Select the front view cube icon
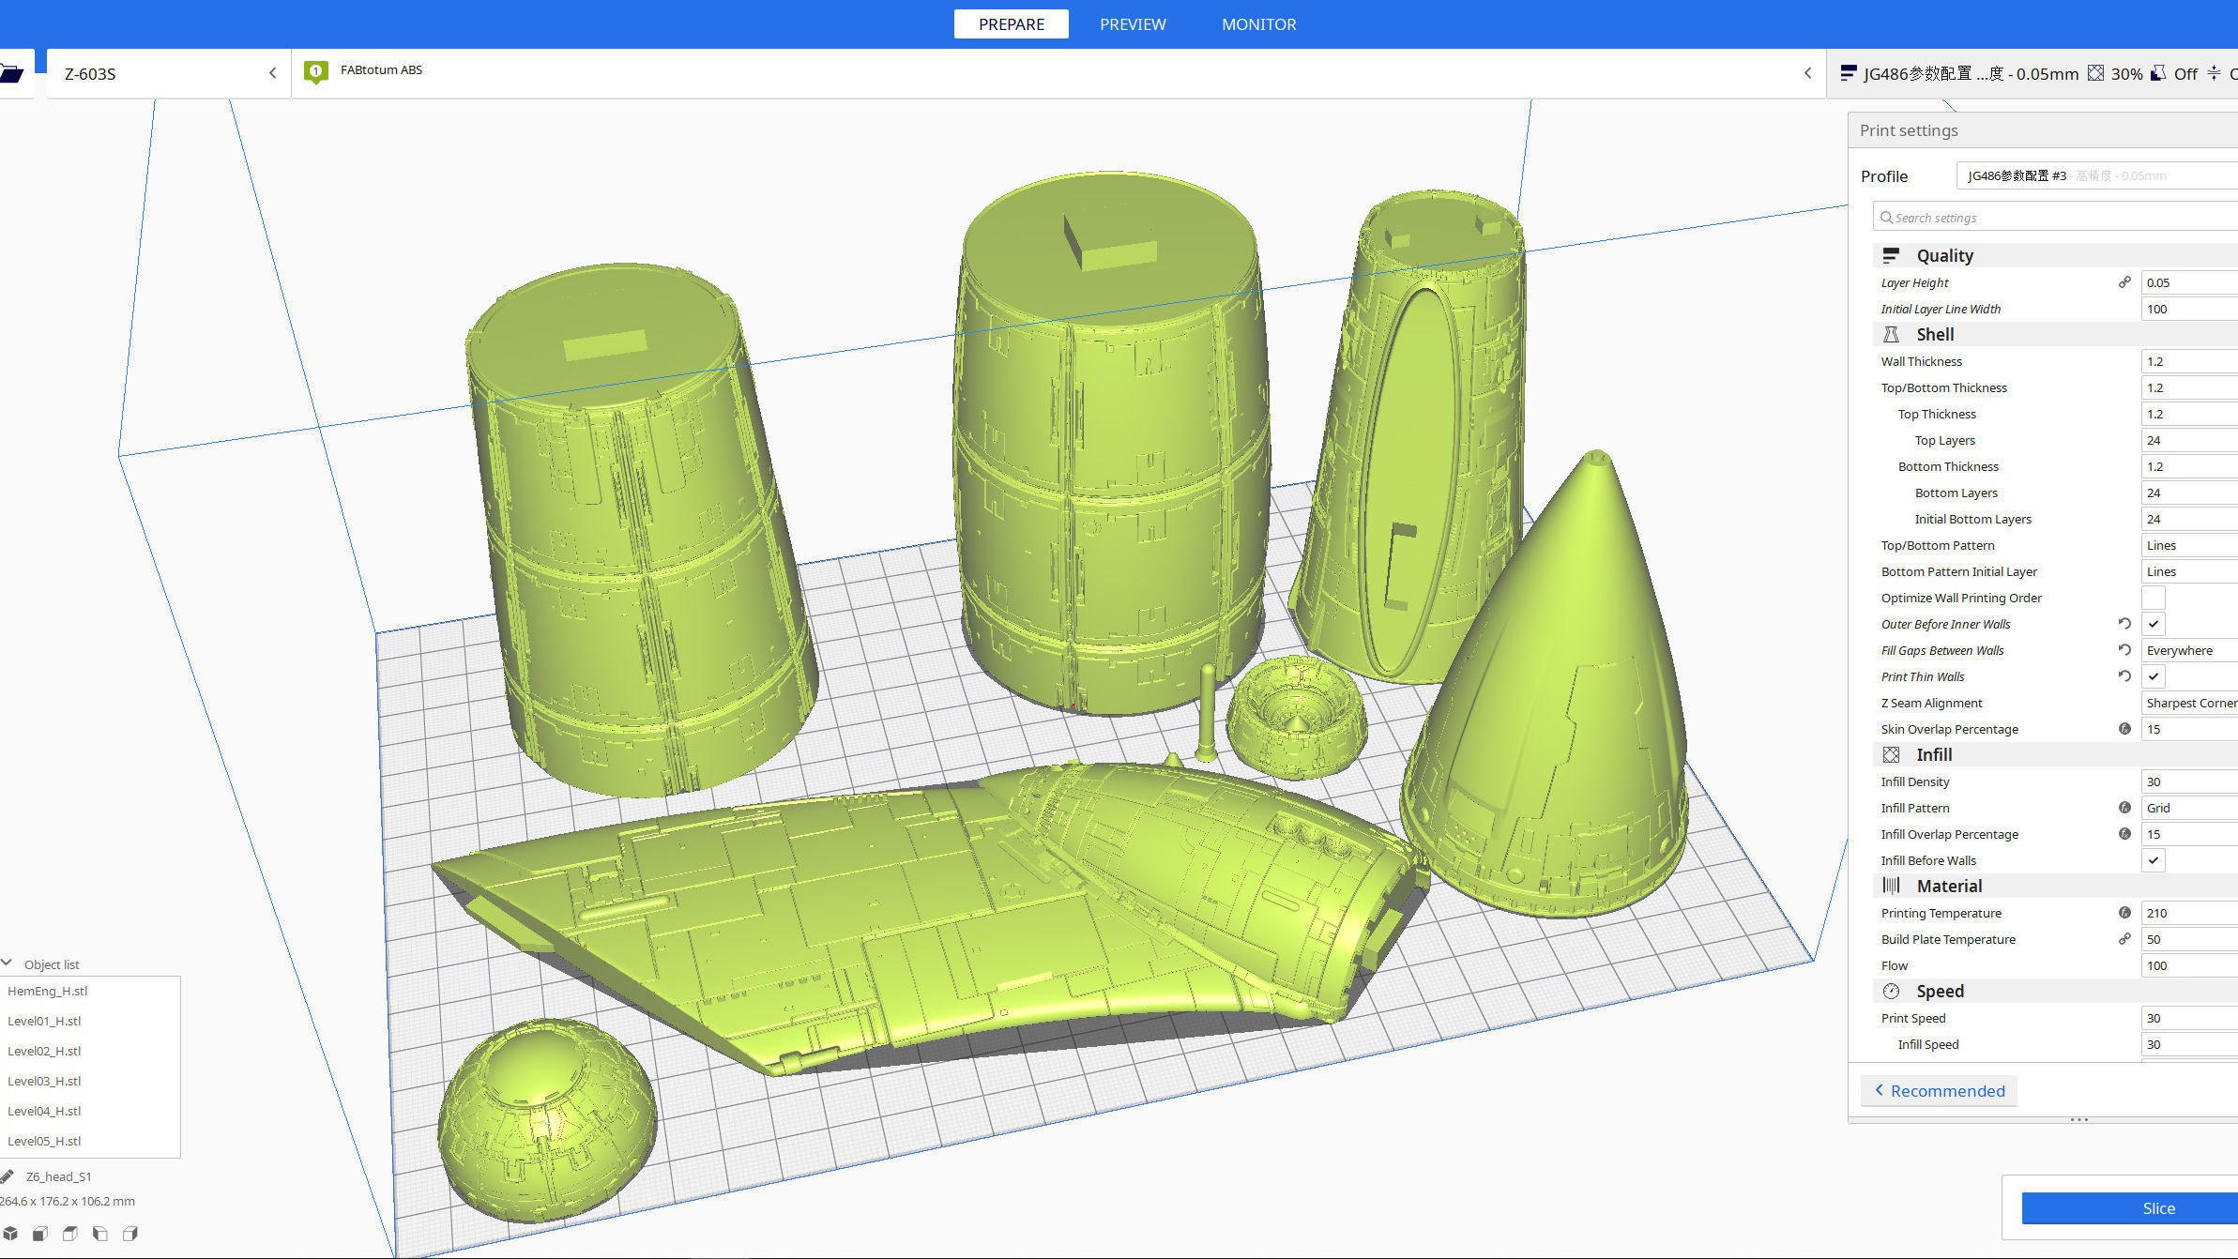 click(40, 1234)
